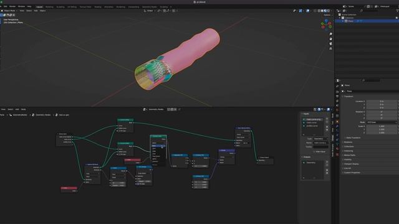Open the viewport Select menu

coord(29,11)
